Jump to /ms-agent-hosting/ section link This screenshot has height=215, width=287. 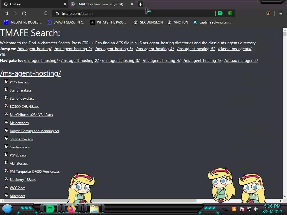[x=34, y=49]
